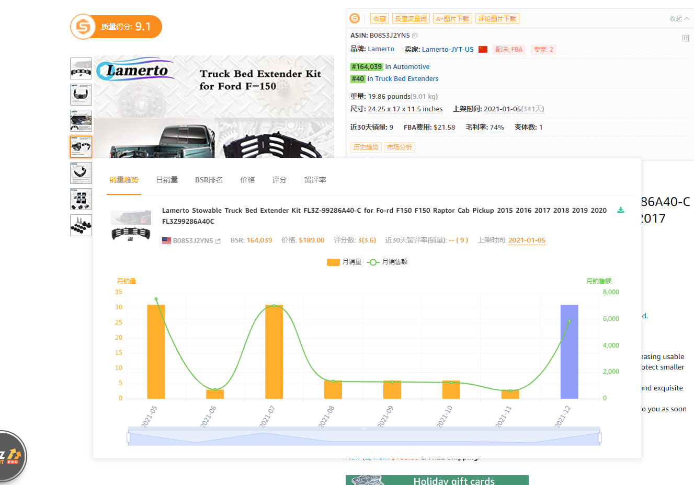Screen dimensions: 694x485
Task: Click the #40 rank badge
Action: pyautogui.click(x=358, y=79)
